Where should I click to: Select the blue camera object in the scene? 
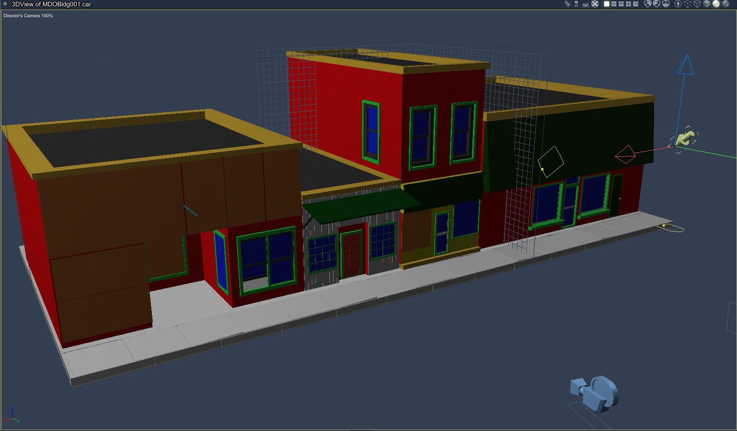594,393
